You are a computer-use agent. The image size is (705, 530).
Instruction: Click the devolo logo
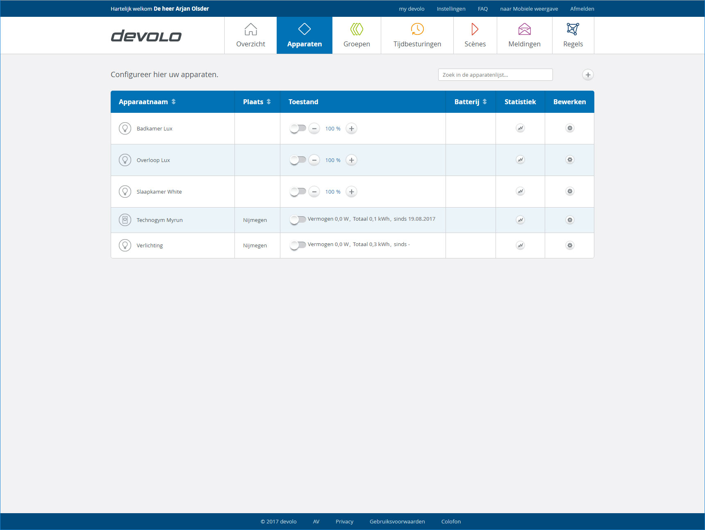[146, 36]
